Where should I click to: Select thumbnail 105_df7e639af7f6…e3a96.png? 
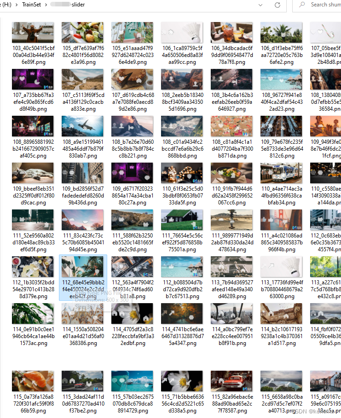click(82, 33)
